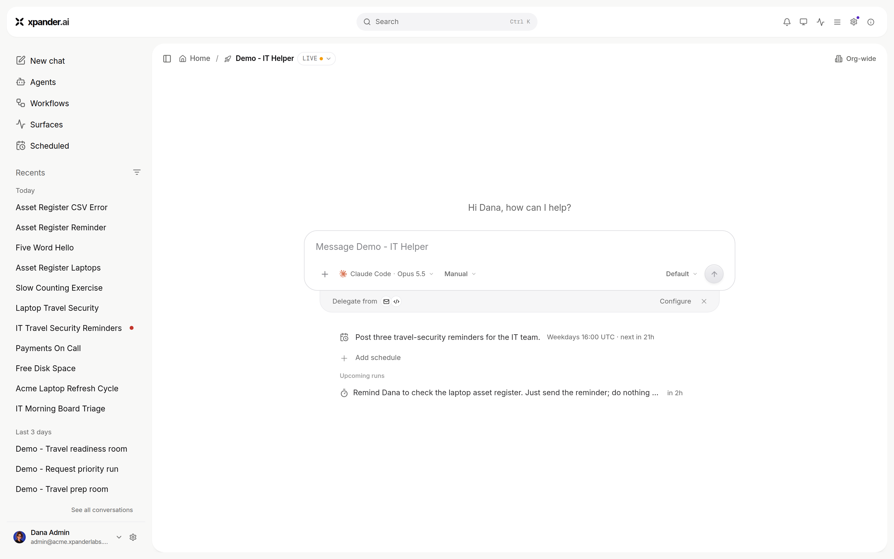Open user settings gear next to Dana Admin
Image resolution: width=894 pixels, height=559 pixels.
[133, 537]
